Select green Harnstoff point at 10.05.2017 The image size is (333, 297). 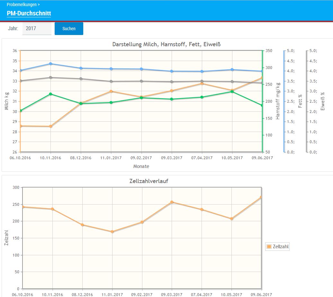(232, 92)
